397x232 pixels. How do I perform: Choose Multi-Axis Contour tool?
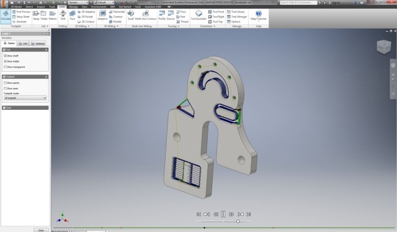click(x=146, y=15)
